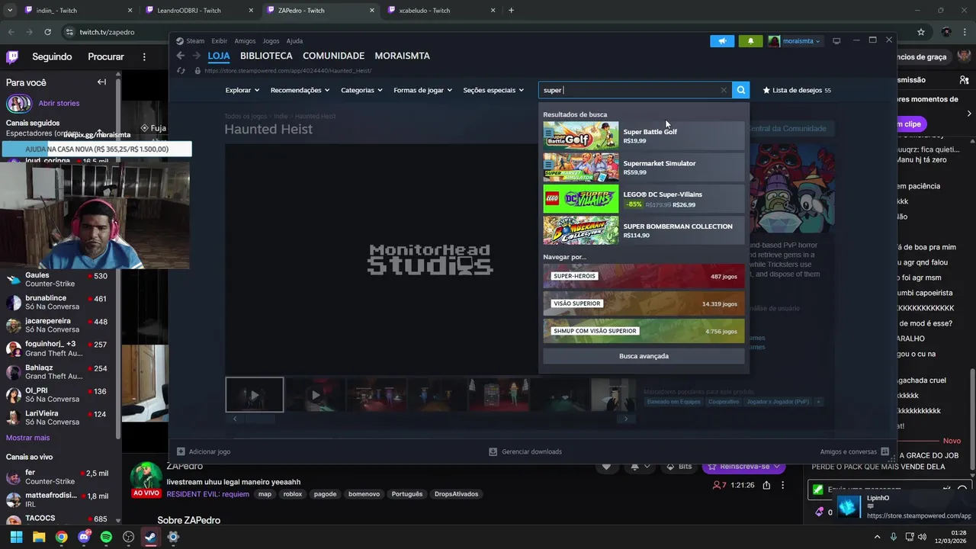Viewport: 976px width, 549px height.
Task: Open the moraismta account dropdown
Action: pos(795,41)
